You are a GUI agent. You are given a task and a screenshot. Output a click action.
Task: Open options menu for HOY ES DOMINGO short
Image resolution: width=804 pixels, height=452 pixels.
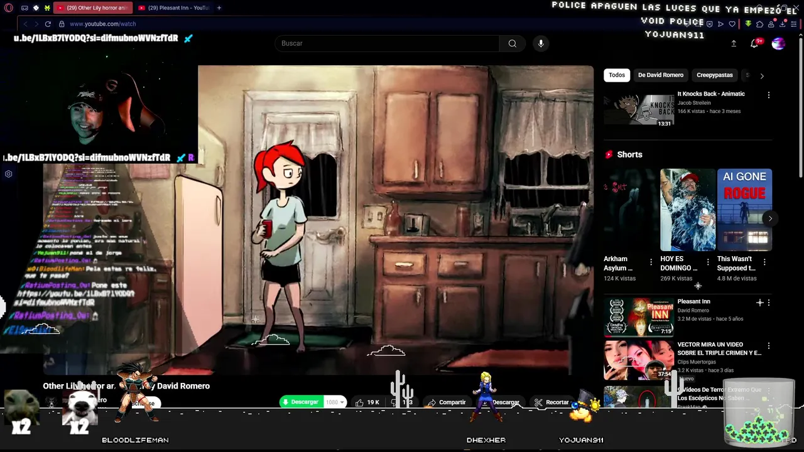(x=708, y=262)
